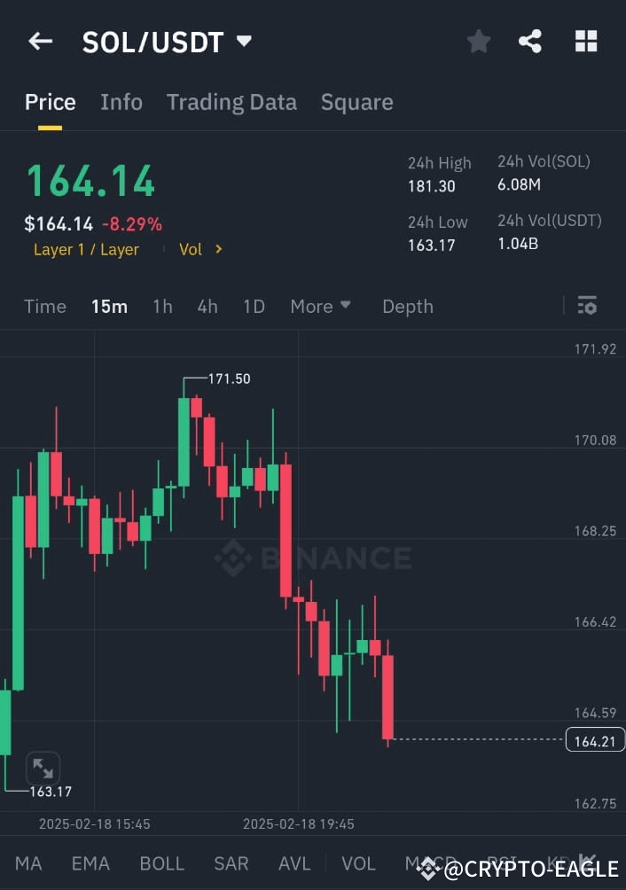Click the back arrow to exit chart

40,41
